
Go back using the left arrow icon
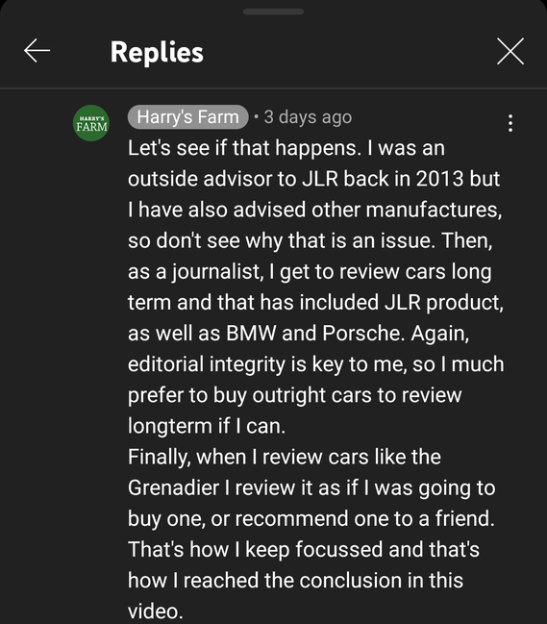pyautogui.click(x=37, y=51)
